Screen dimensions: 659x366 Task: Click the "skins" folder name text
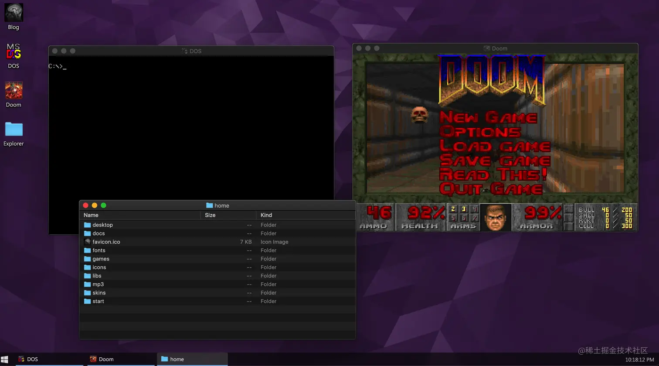[99, 293]
